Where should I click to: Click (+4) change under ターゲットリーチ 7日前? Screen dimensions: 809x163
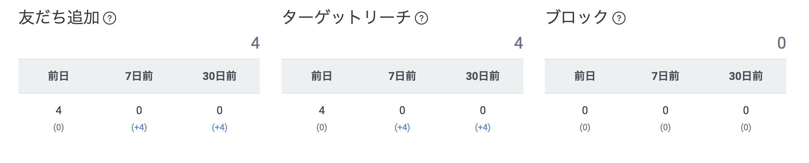tap(402, 127)
